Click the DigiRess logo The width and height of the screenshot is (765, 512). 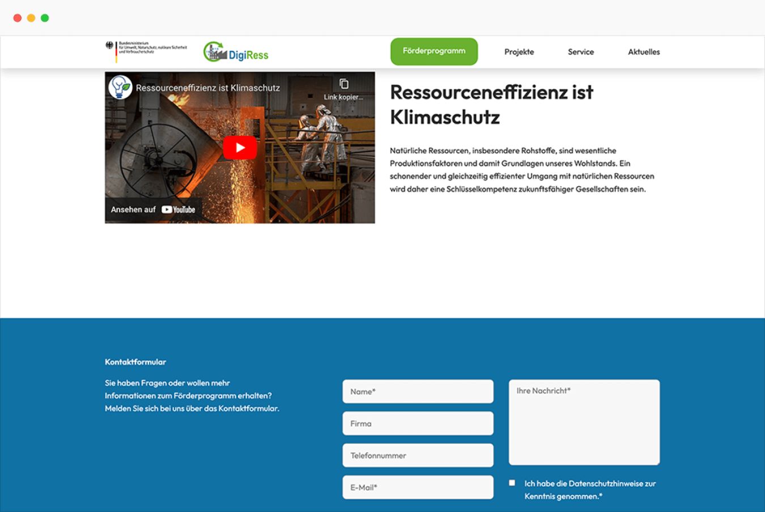point(236,52)
